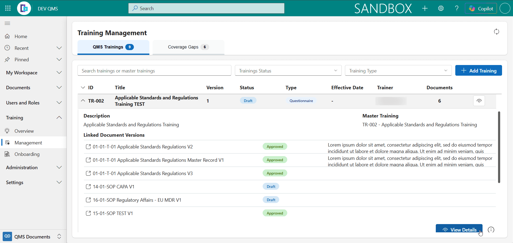
Task: Open the help question mark icon
Action: 457,8
